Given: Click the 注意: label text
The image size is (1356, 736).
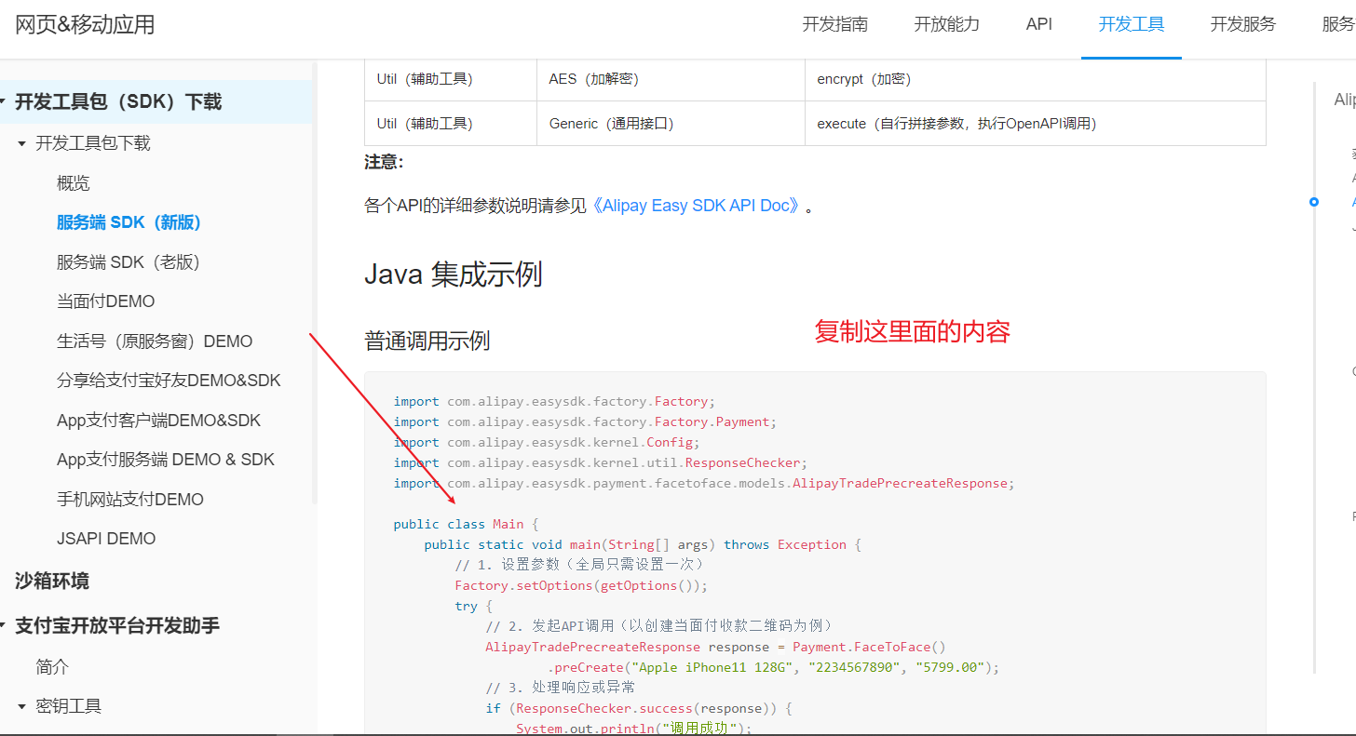Looking at the screenshot, I should [384, 162].
